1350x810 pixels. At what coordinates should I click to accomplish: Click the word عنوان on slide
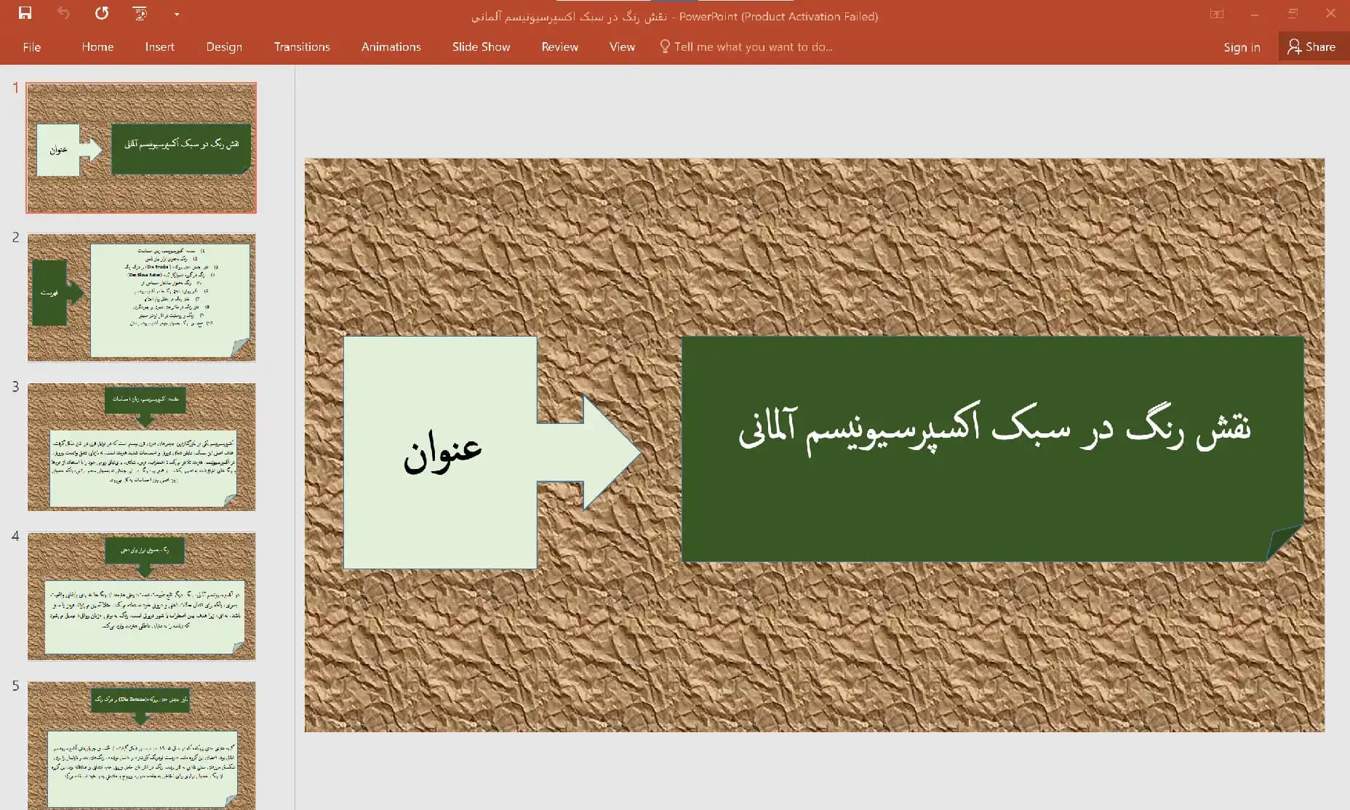pos(442,452)
